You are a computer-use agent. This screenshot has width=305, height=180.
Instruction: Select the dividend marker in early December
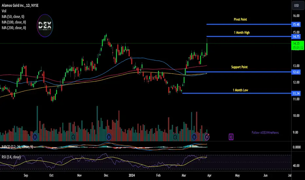click(109, 137)
